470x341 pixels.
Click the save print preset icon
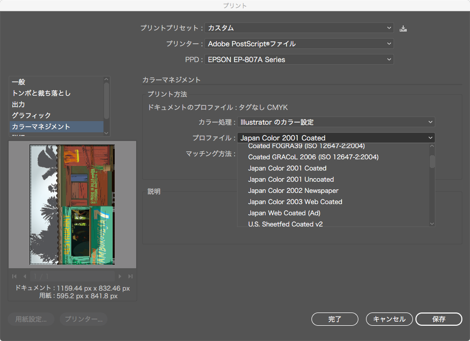pyautogui.click(x=403, y=29)
